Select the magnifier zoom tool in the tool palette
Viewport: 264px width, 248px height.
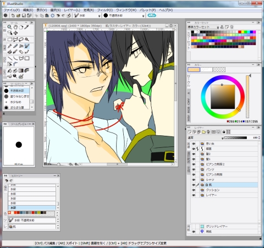[9, 27]
